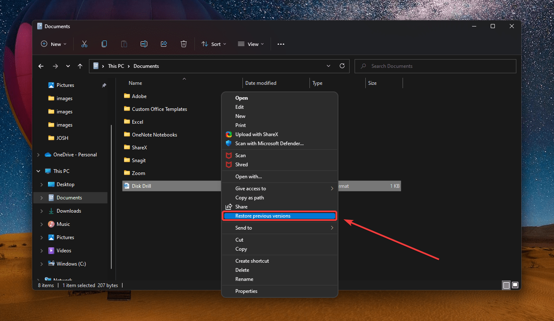Screen dimensions: 554x321
Task: Click the Share toolbar icon
Action: pos(164,44)
